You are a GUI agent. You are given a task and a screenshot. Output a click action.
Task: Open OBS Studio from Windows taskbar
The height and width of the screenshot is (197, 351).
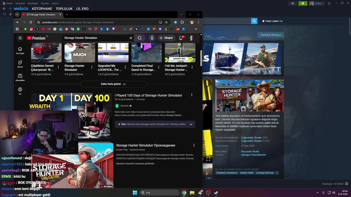coord(208,193)
